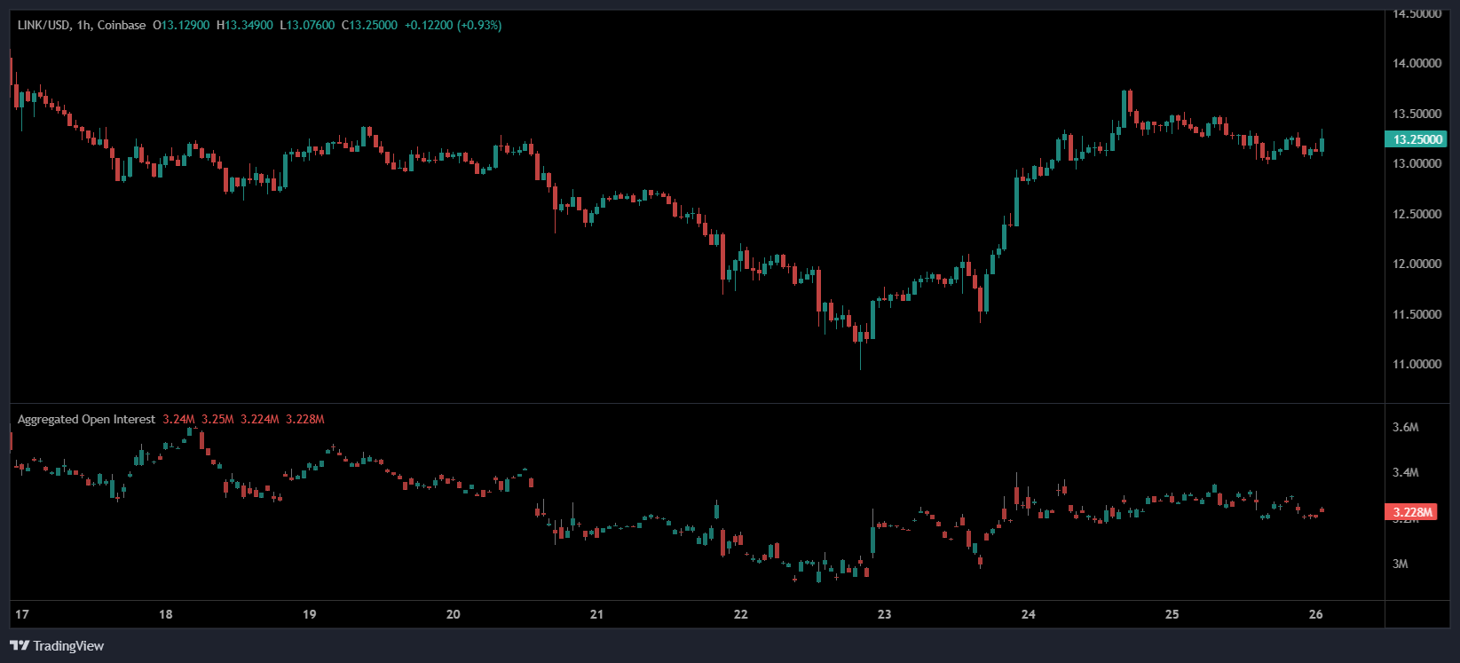Click date 26 on the time axis
The width and height of the screenshot is (1460, 663).
click(1315, 614)
